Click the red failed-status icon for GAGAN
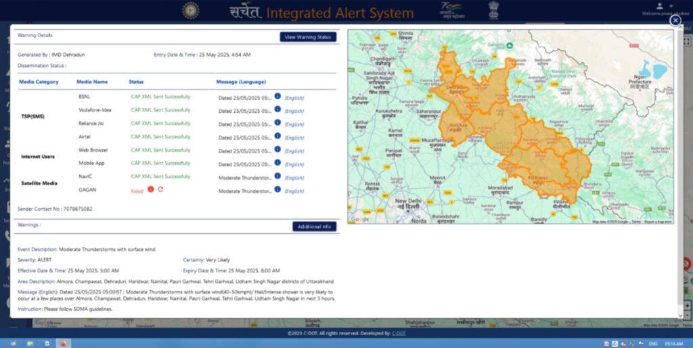Screen dimensions: 693x348 [150, 190]
